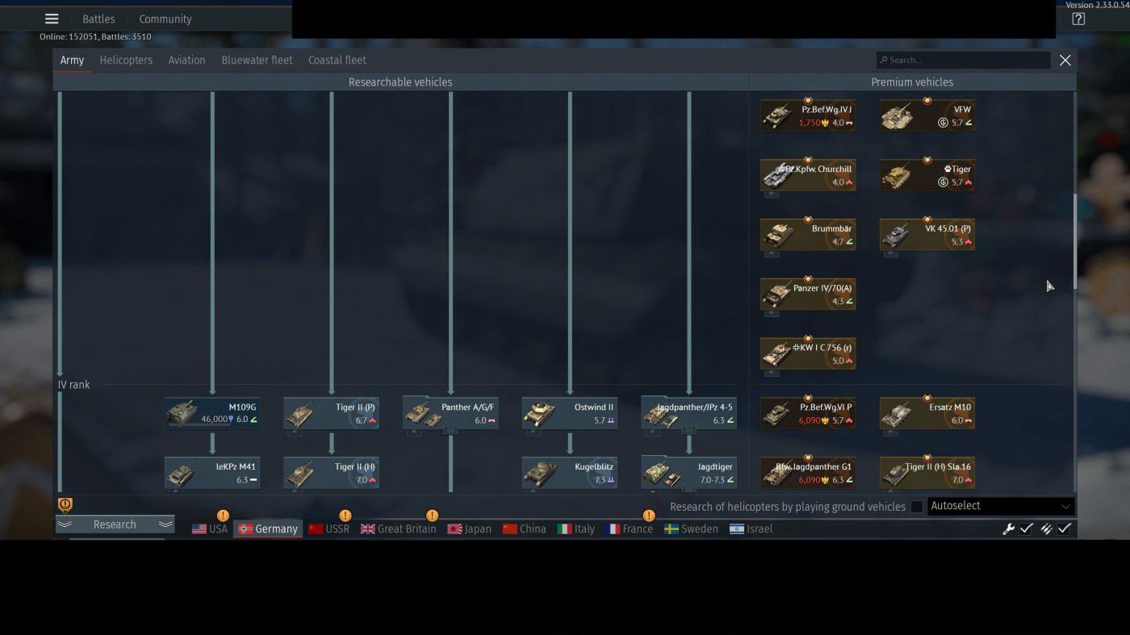Select the Kugelblitz anti-air vehicle

[x=570, y=473]
